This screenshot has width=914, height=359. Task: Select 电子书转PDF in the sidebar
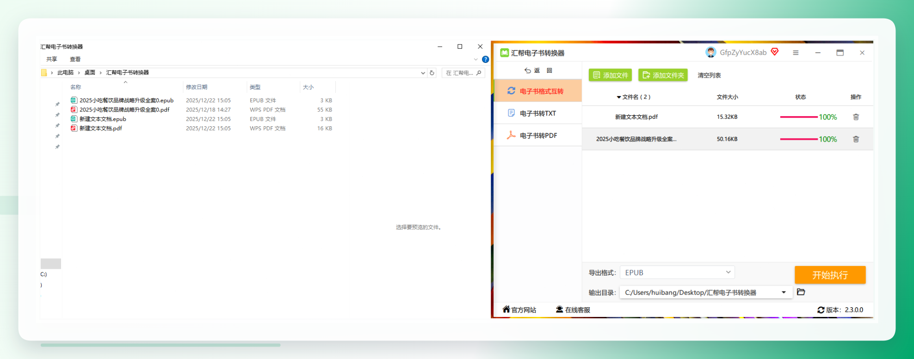click(x=538, y=135)
